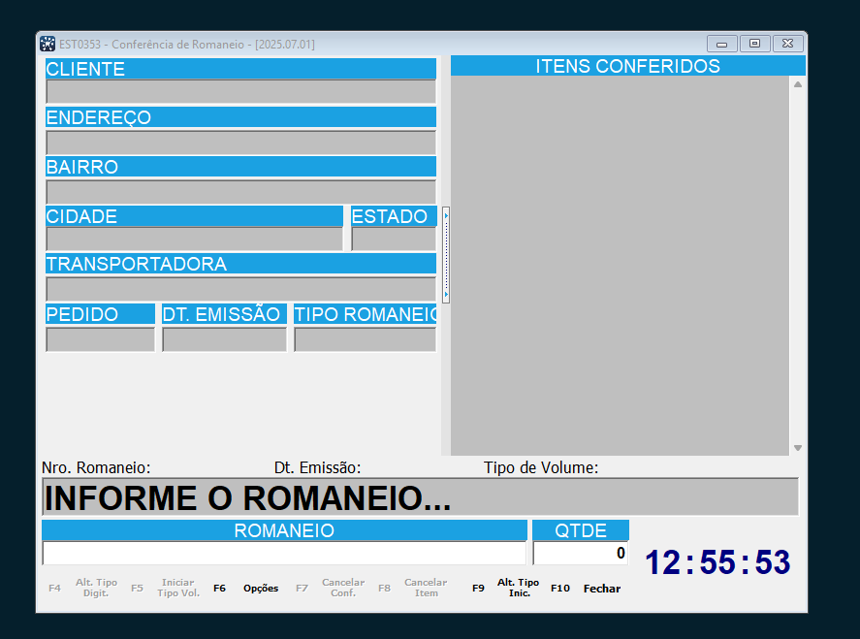Click the Dt. Emissão label above message bar
Viewport: 860px width, 639px height.
pos(318,468)
